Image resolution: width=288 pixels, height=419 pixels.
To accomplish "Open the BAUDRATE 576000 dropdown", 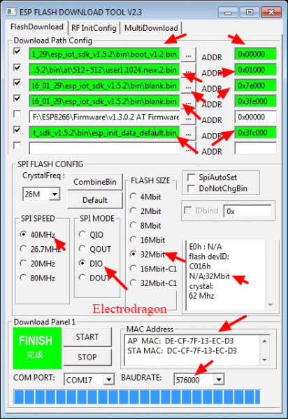I will tap(219, 379).
